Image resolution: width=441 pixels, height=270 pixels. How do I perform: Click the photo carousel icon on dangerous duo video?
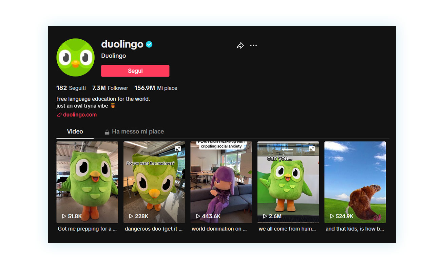tap(178, 148)
